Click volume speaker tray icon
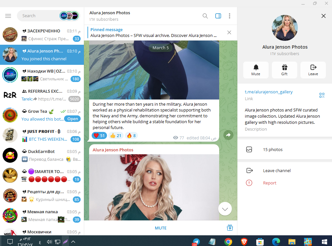Image resolution: width=332 pixels, height=246 pixels. (x=49, y=242)
